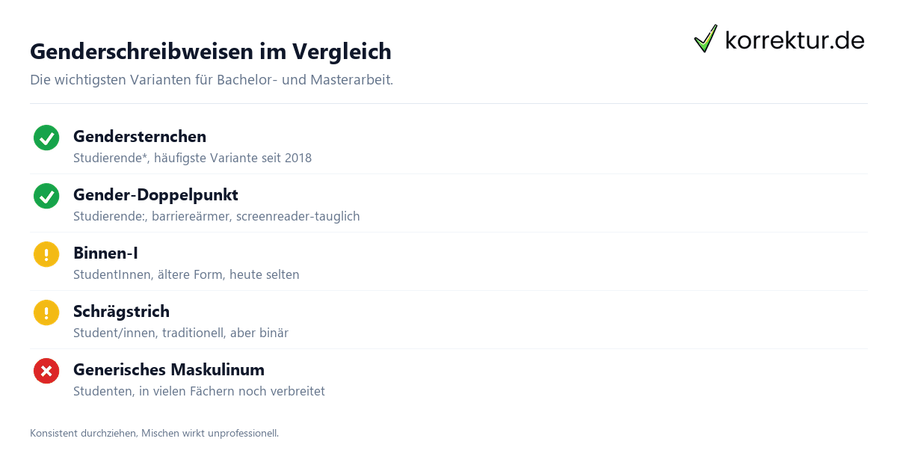Click the subtitle about Bachelor- und Masterarbeit

coord(212,79)
